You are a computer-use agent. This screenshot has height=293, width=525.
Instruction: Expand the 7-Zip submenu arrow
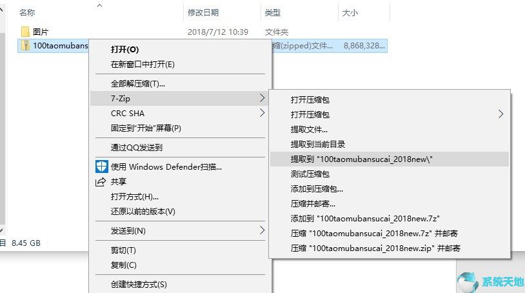pyautogui.click(x=262, y=98)
